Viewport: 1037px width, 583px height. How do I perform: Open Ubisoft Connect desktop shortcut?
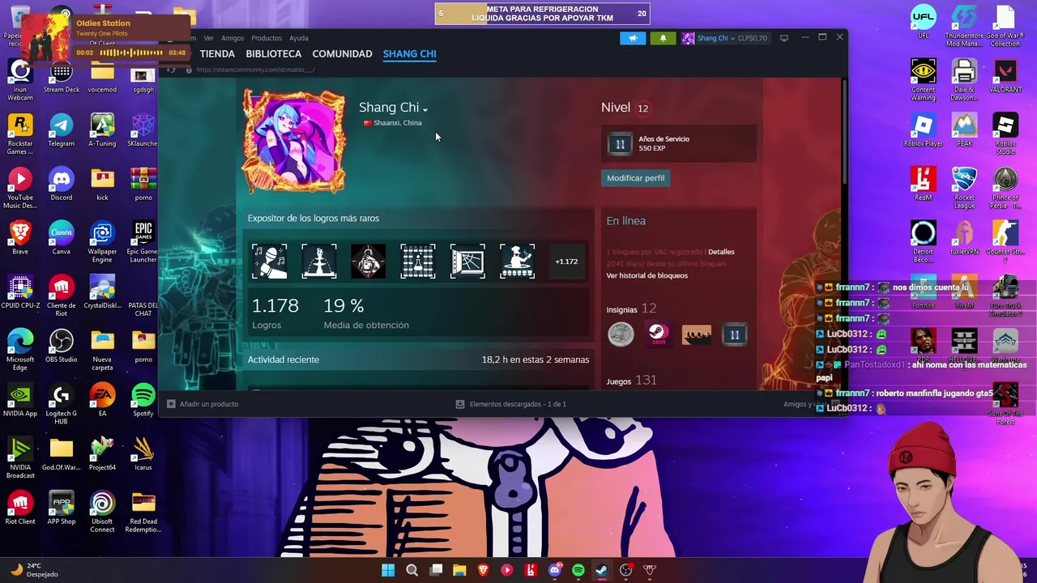click(x=102, y=512)
